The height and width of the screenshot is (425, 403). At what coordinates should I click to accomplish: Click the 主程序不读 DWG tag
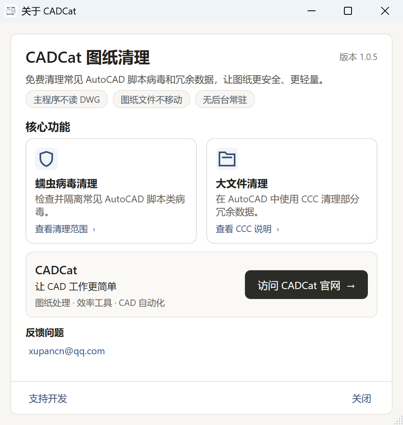pyautogui.click(x=67, y=100)
